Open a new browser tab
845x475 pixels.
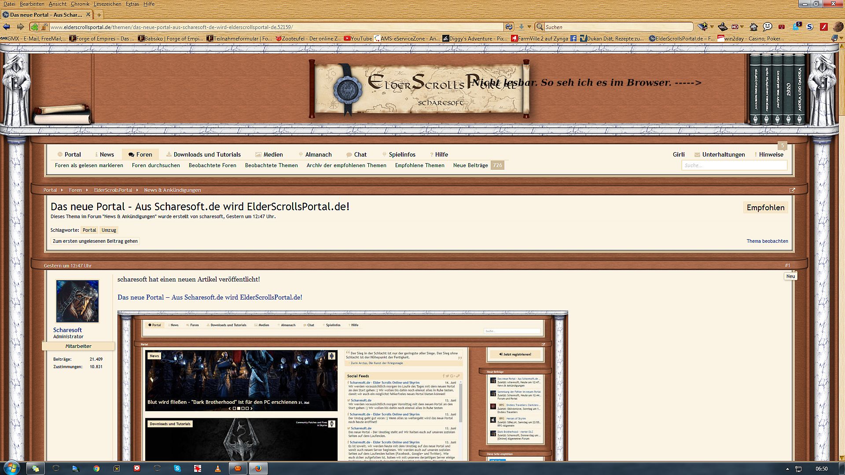[x=99, y=15]
